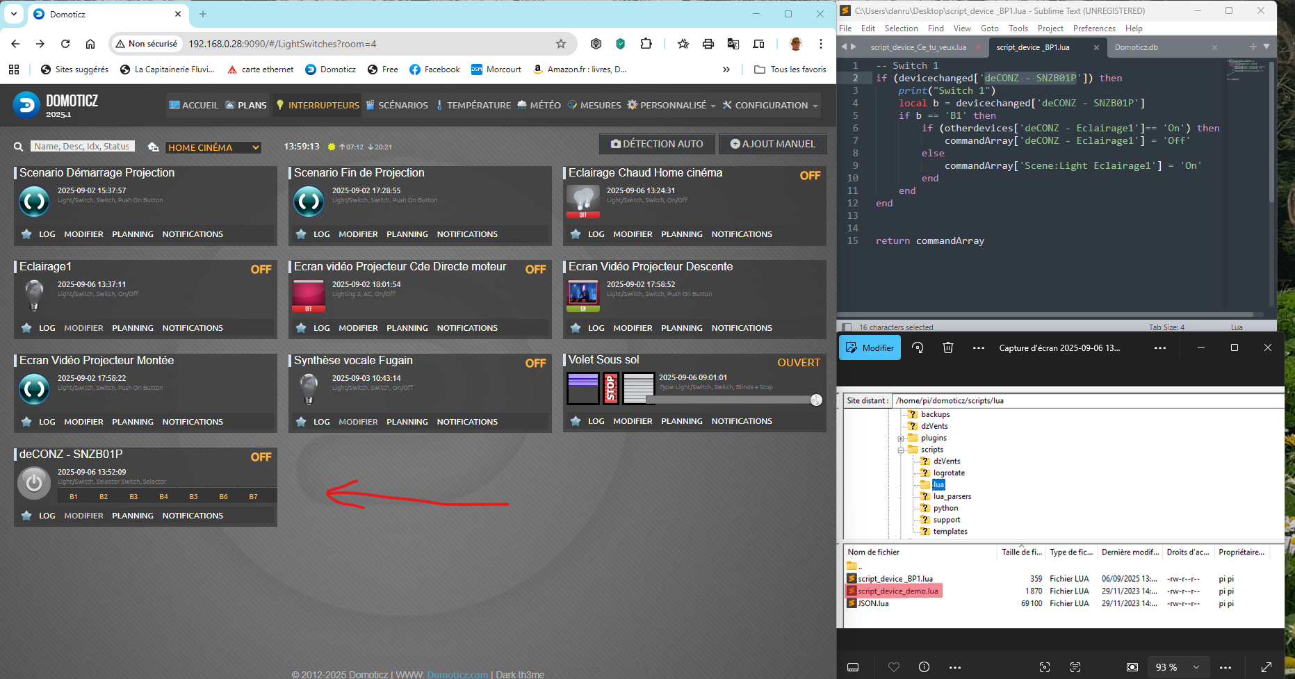Open Domoticz.com footer link

457,674
